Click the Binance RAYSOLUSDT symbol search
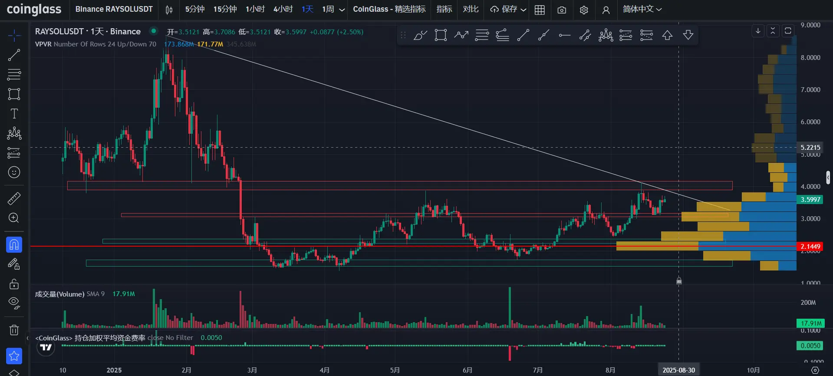The width and height of the screenshot is (833, 376). coord(114,9)
